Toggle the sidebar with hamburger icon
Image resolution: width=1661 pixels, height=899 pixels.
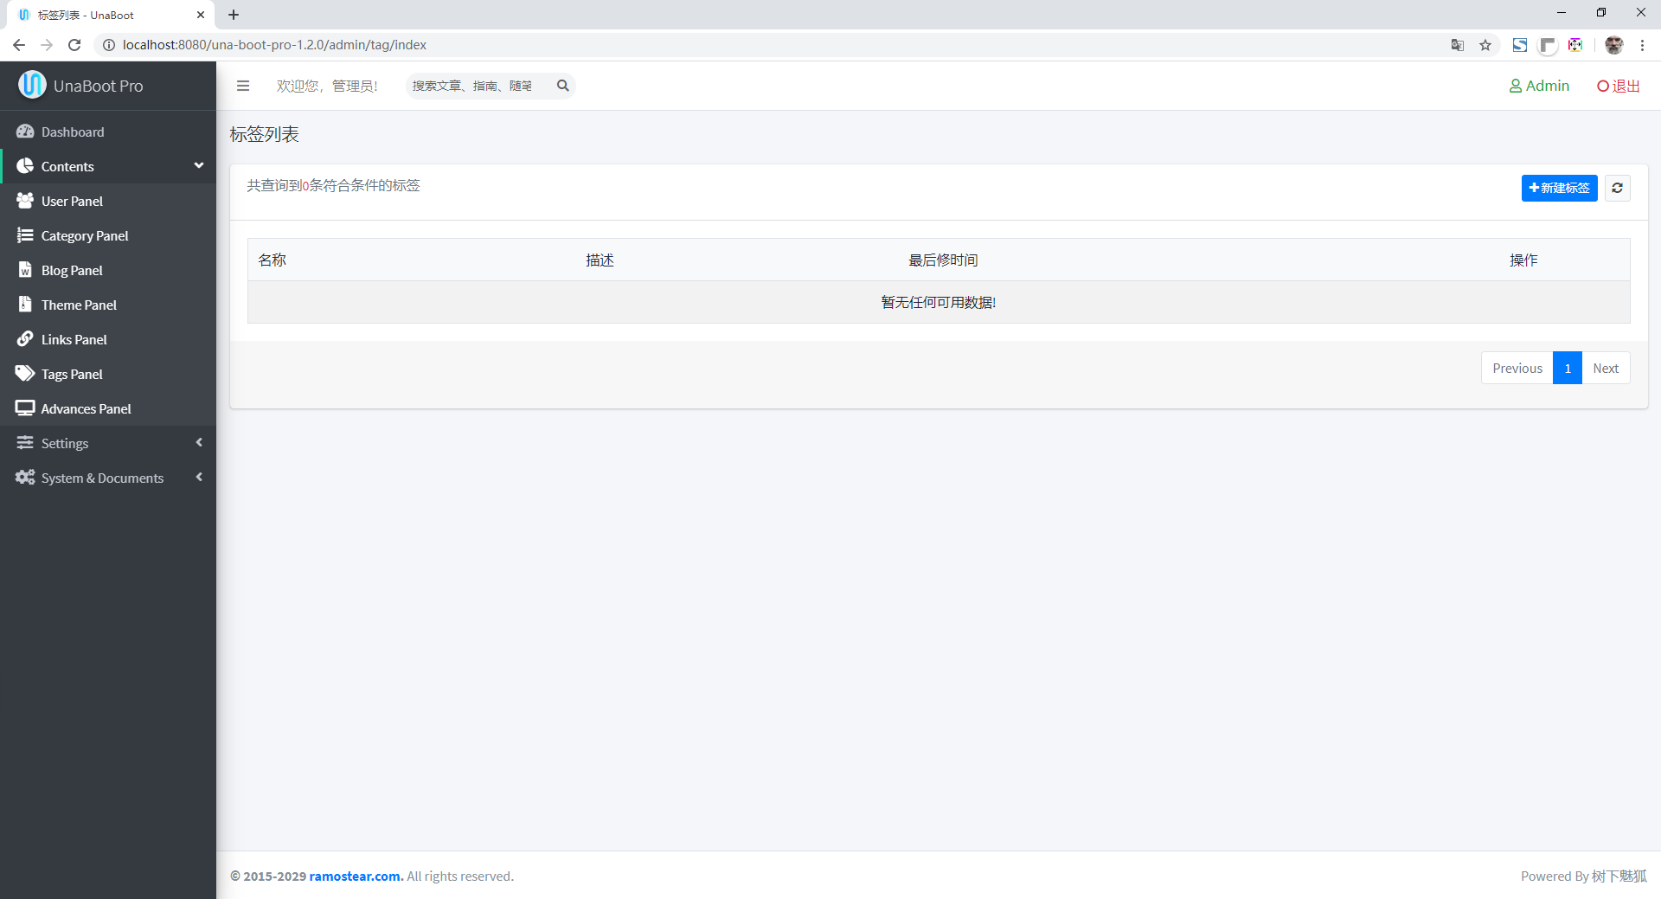(x=243, y=86)
